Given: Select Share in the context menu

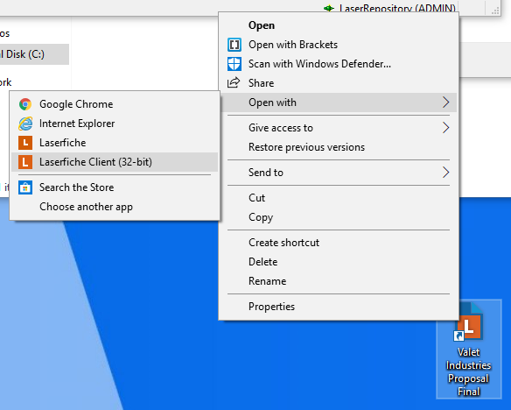Looking at the screenshot, I should click(x=339, y=83).
